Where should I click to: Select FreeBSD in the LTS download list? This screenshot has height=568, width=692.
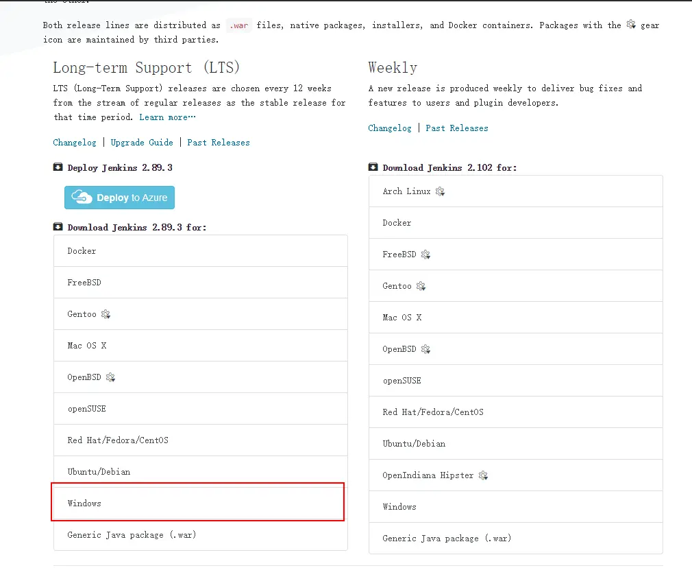200,283
